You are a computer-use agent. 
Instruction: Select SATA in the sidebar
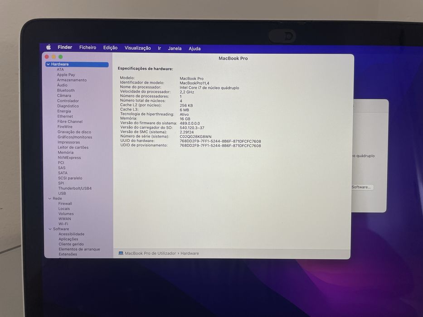[x=63, y=173]
